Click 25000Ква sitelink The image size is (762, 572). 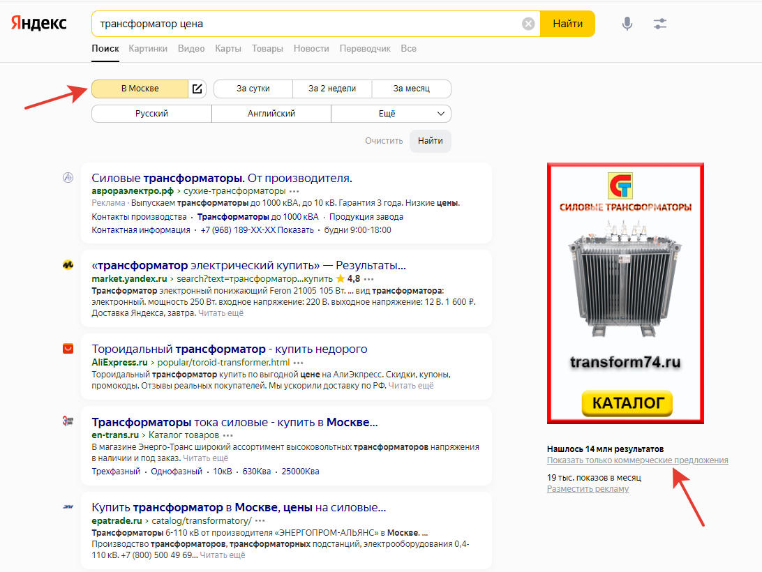tap(300, 472)
